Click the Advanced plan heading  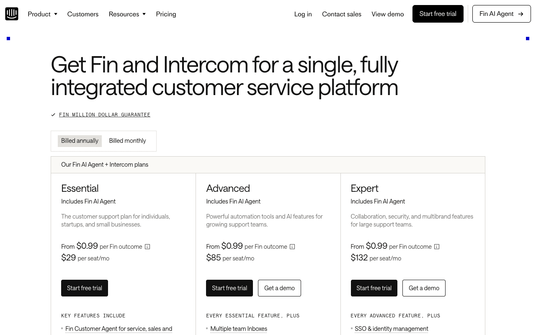(x=228, y=188)
